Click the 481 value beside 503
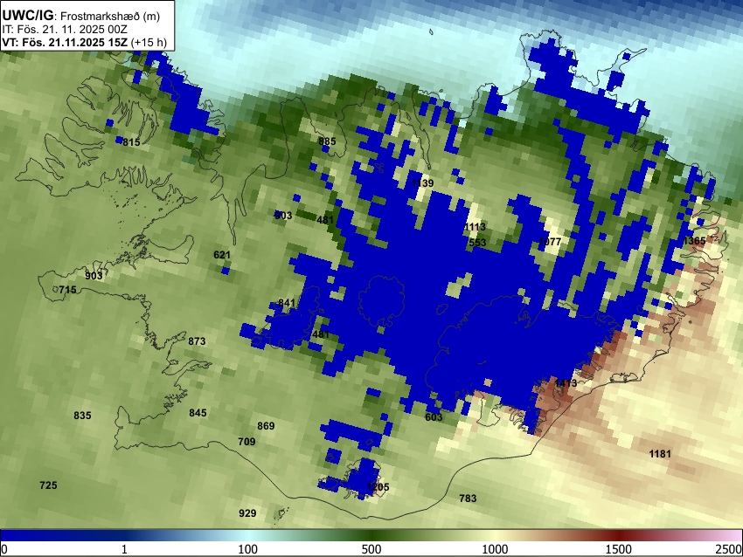 coord(325,220)
